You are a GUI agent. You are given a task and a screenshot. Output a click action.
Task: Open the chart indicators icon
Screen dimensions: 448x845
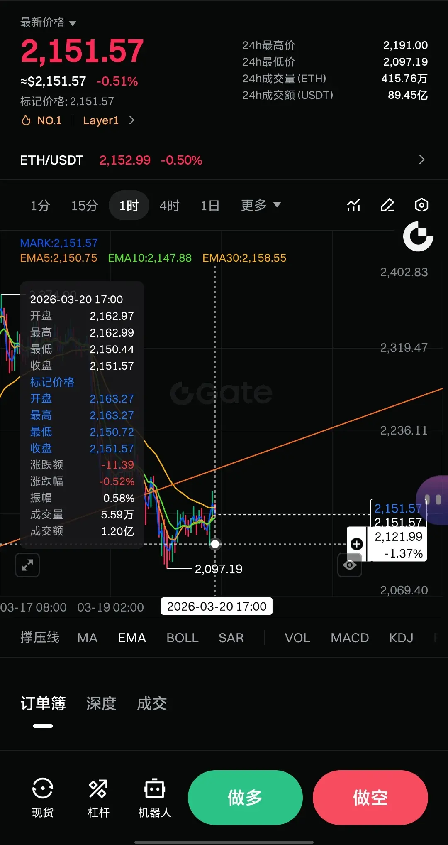pyautogui.click(x=353, y=205)
